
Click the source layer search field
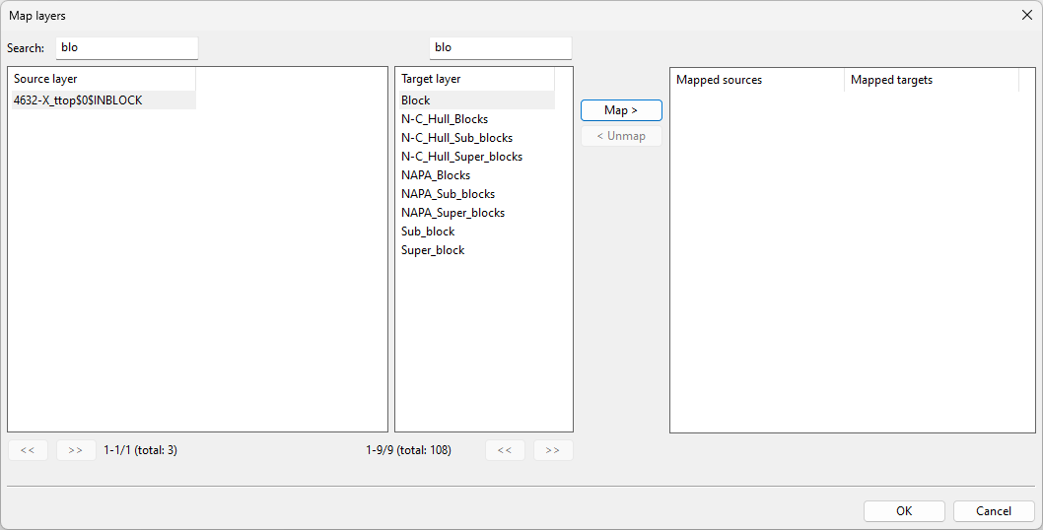126,47
